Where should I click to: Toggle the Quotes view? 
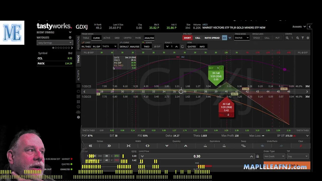pos(191,47)
